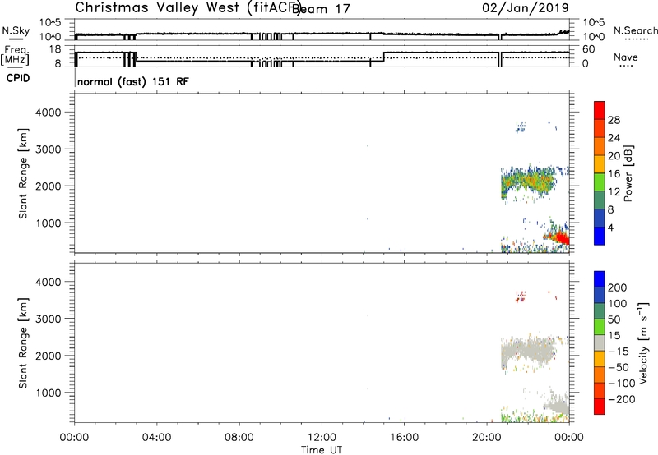Select the yellow Power colorbar segment between 16 and 20
This screenshot has height=455, width=658.
(x=600, y=164)
